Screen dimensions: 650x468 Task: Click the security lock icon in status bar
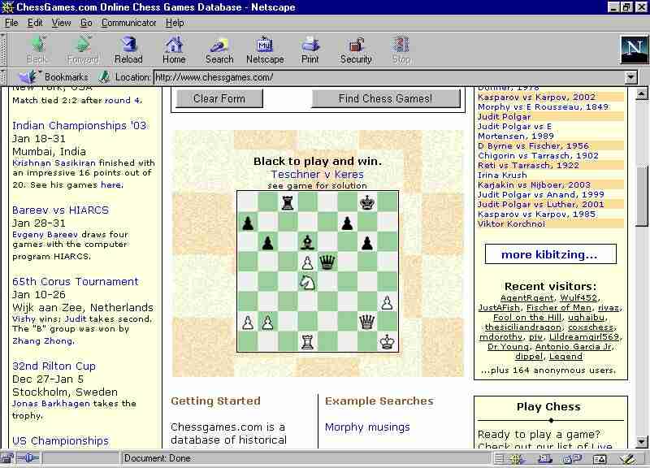coord(6,458)
